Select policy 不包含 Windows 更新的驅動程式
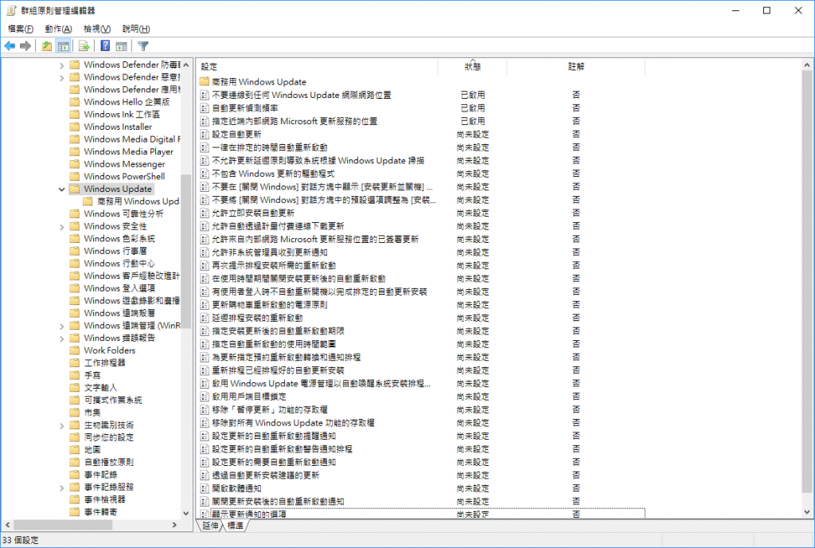Viewport: 815px width, 548px height. click(274, 174)
